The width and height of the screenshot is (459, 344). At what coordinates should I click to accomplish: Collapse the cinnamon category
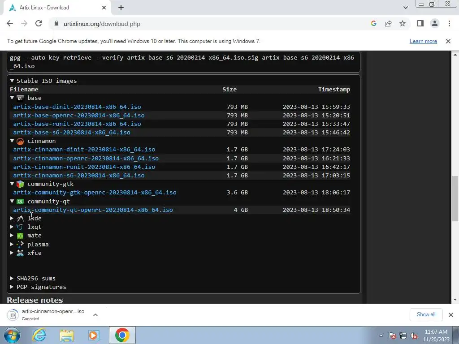pos(12,141)
